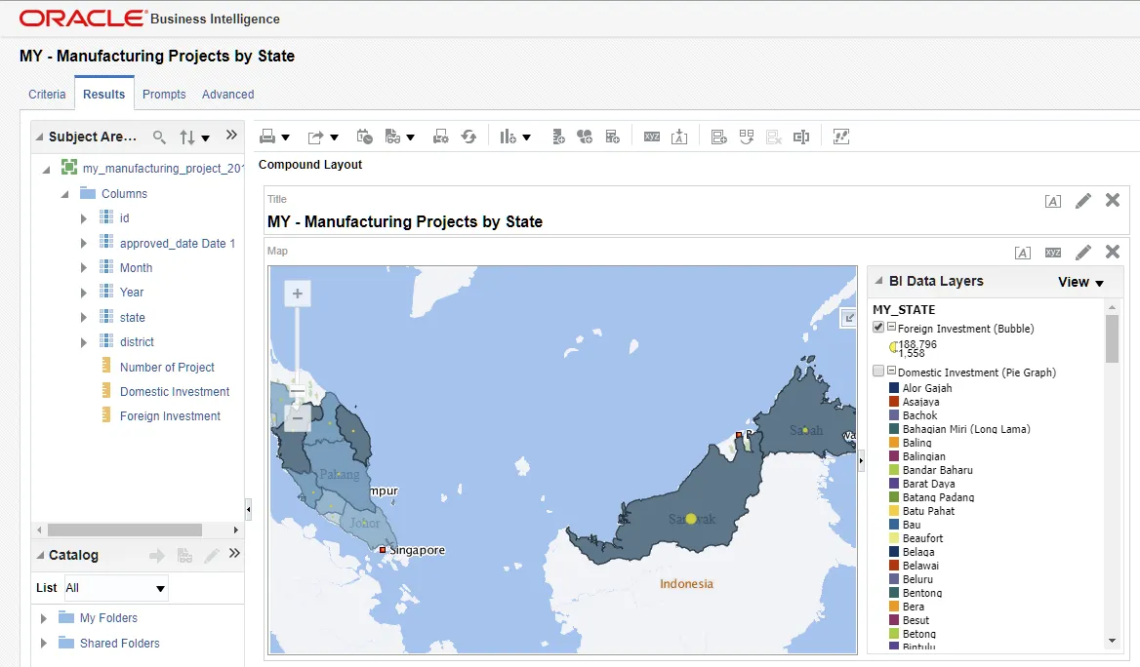
Task: Click the print analysis icon in toolbar
Action: 267,137
